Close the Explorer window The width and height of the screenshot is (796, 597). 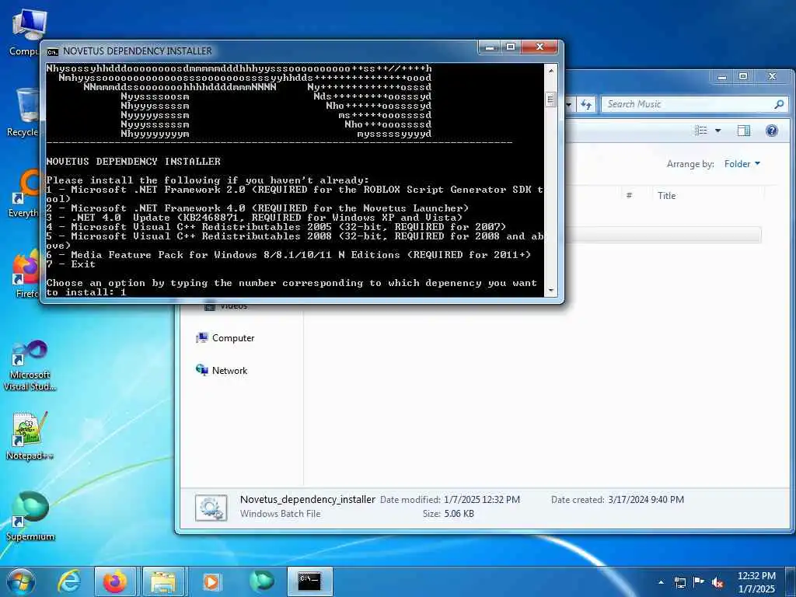[x=772, y=77]
